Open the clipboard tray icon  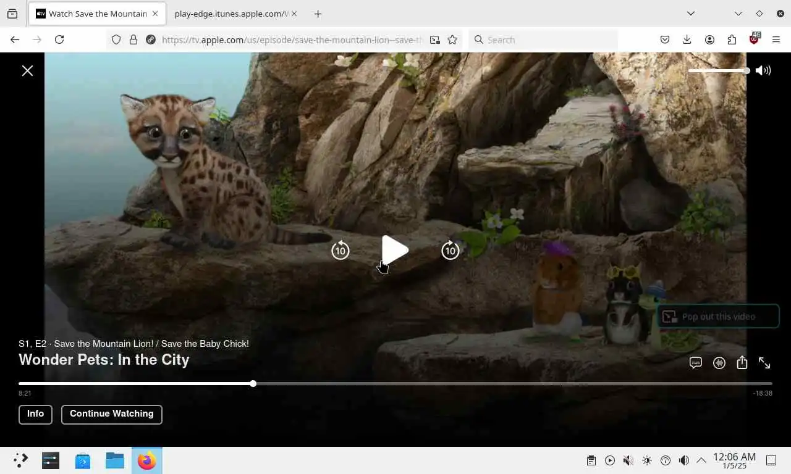[x=591, y=460]
